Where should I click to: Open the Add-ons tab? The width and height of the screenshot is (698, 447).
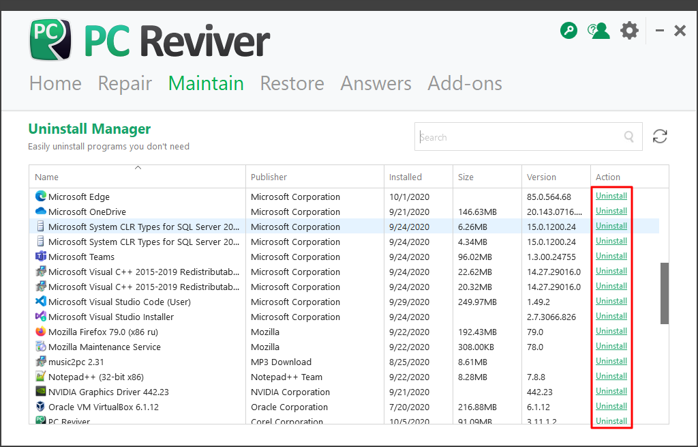pyautogui.click(x=465, y=83)
